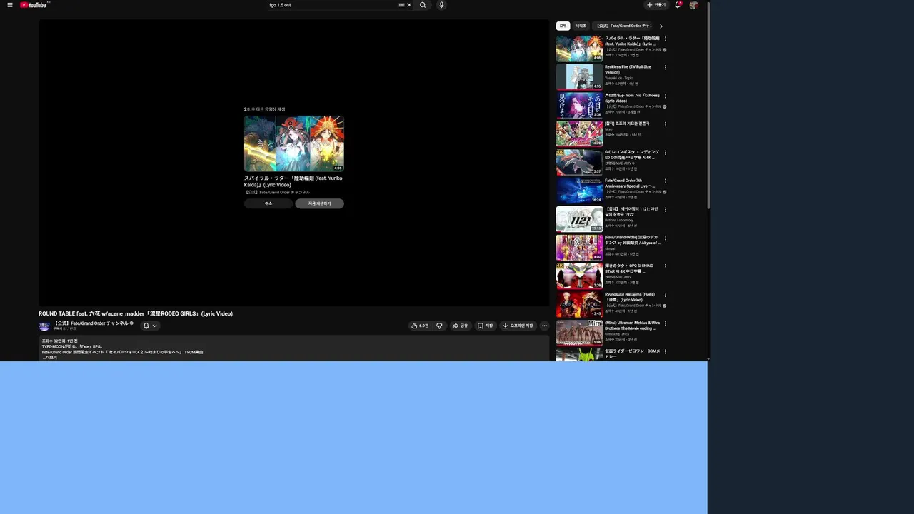This screenshot has height=514, width=914.
Task: Open the Create (만들기) button
Action: pos(656,5)
